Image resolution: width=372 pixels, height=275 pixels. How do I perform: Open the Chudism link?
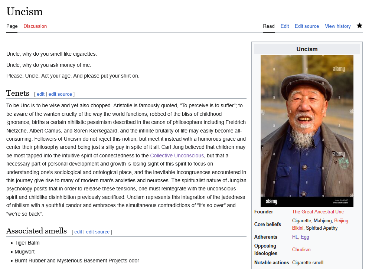[301, 249]
